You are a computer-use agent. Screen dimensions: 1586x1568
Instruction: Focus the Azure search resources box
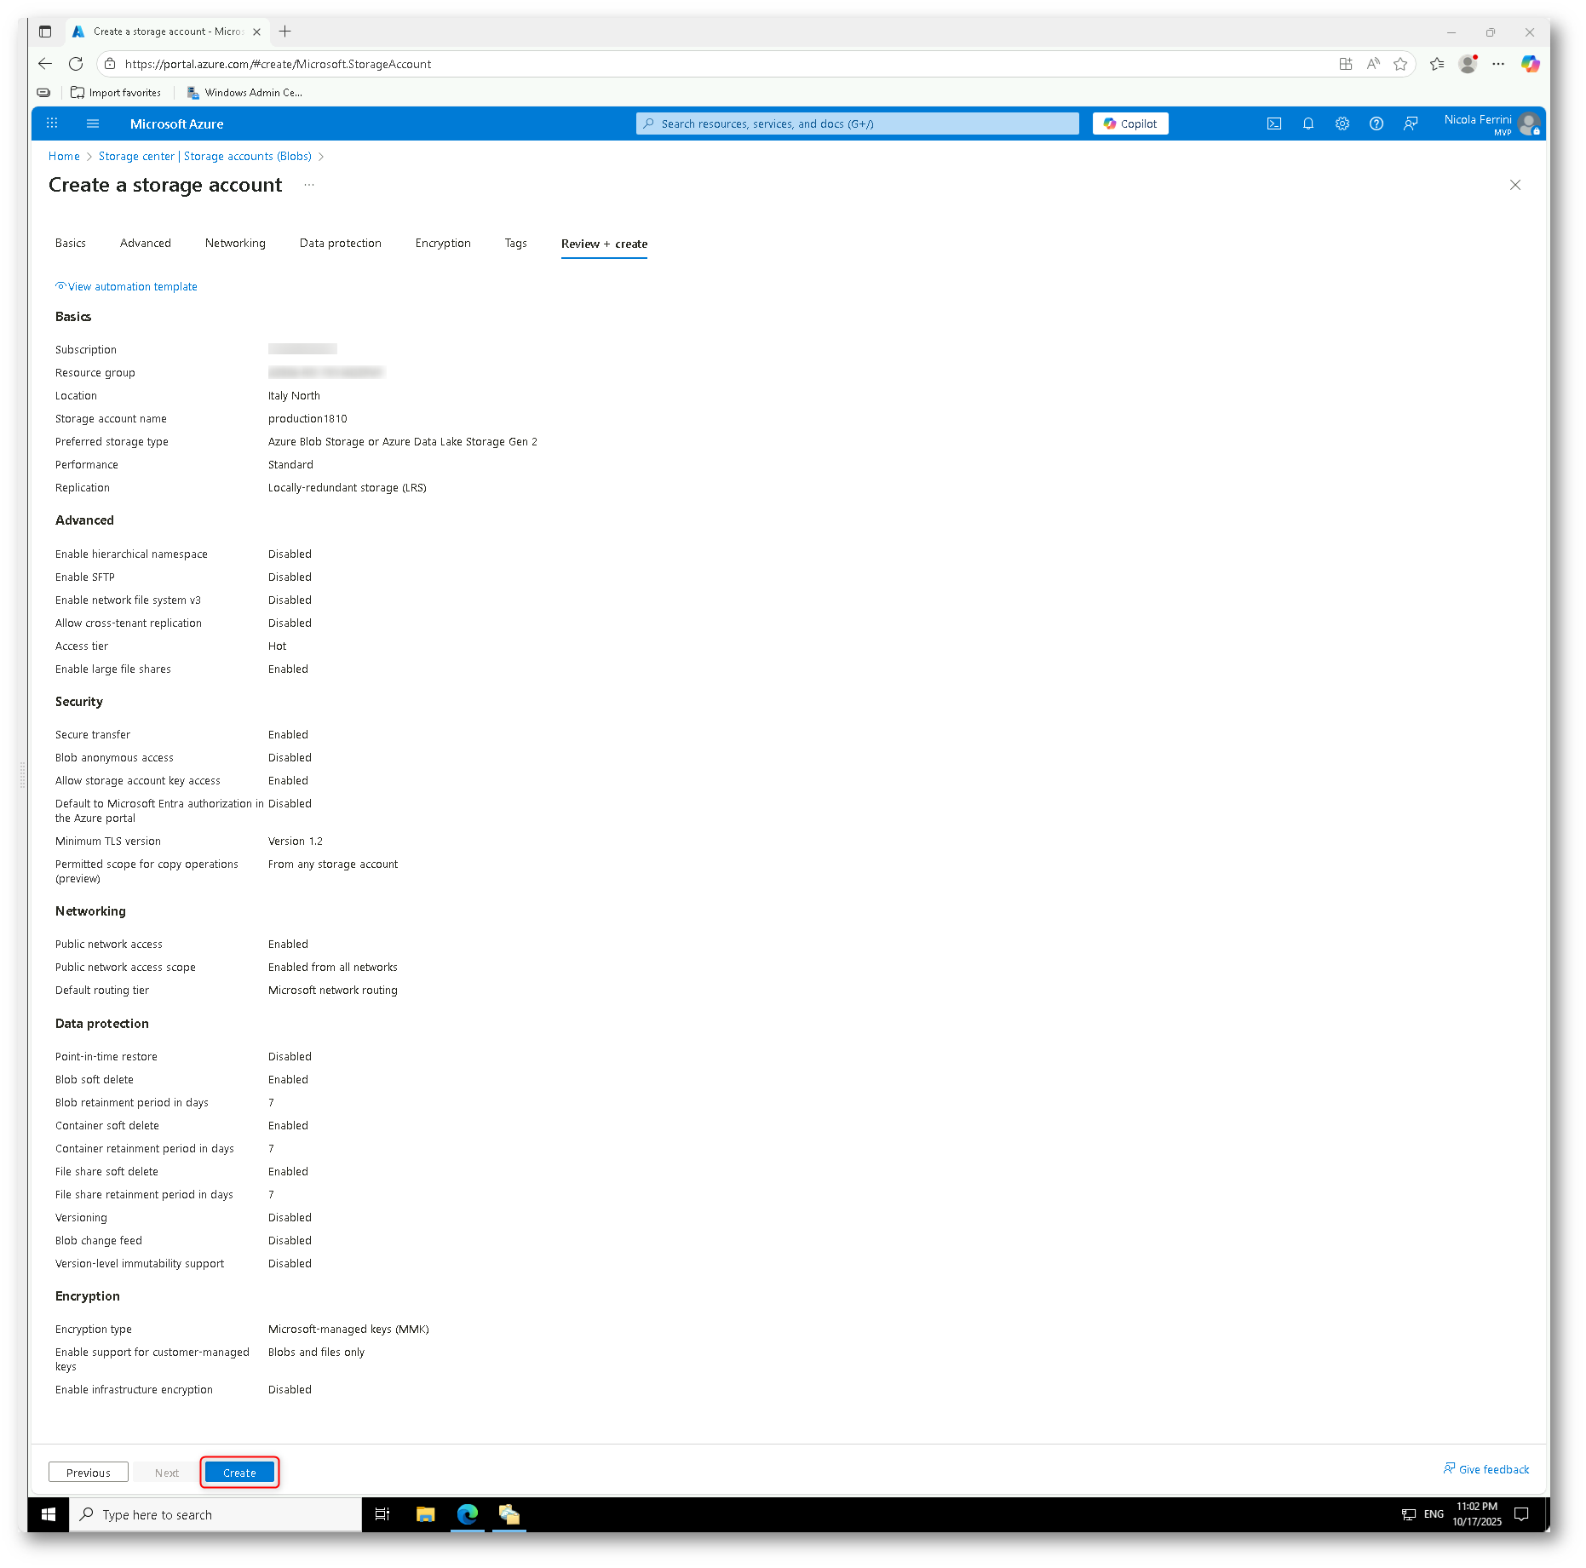[857, 123]
